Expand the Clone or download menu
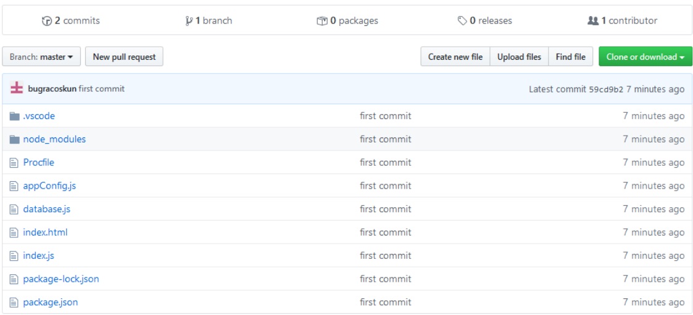This screenshot has height=315, width=693. pyautogui.click(x=645, y=57)
